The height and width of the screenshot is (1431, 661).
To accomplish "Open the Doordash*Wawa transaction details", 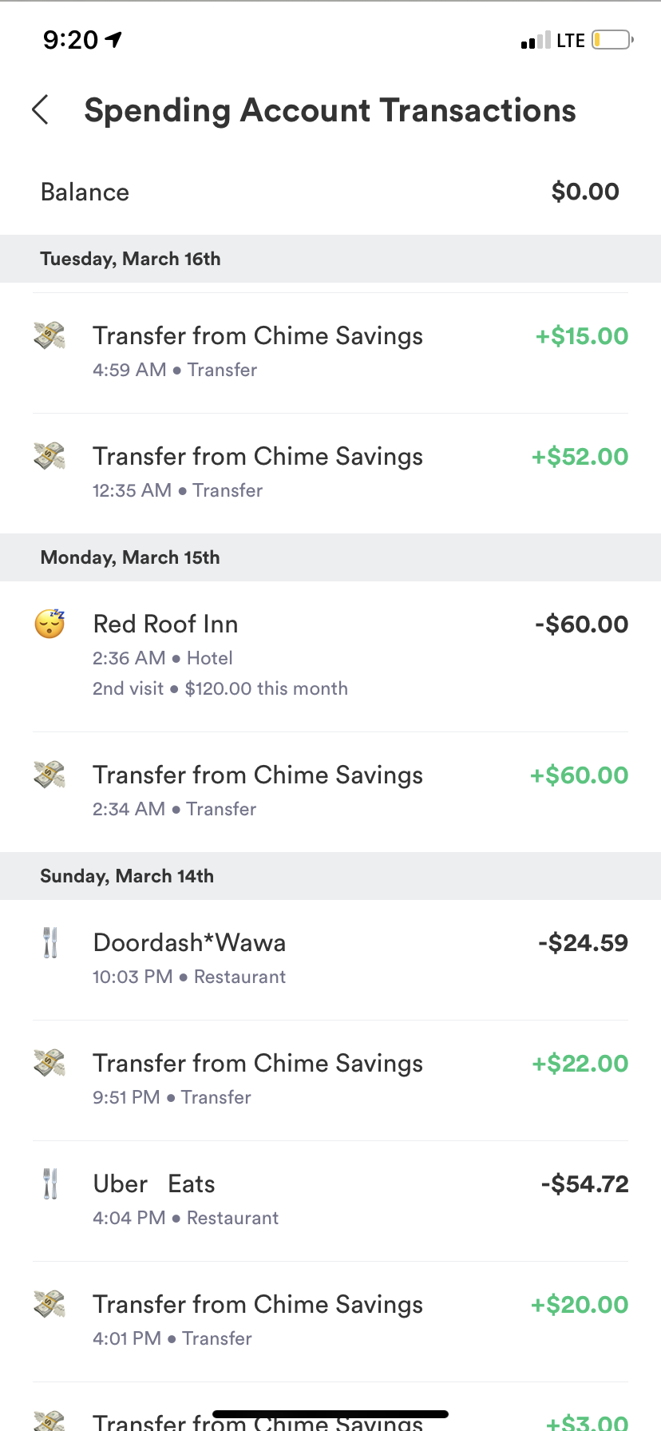I will pos(189,943).
